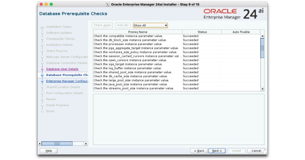The image size is (305, 160).
Task: Click the sidebar horizontal scroll left arrow
Action: pos(40,144)
